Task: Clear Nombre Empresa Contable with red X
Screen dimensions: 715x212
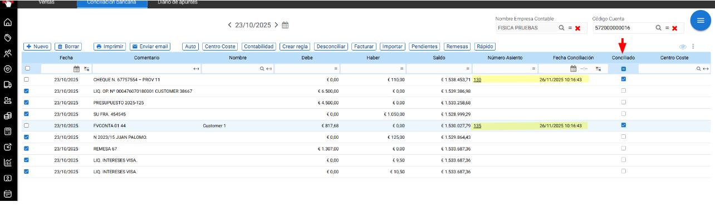Action: [x=577, y=28]
